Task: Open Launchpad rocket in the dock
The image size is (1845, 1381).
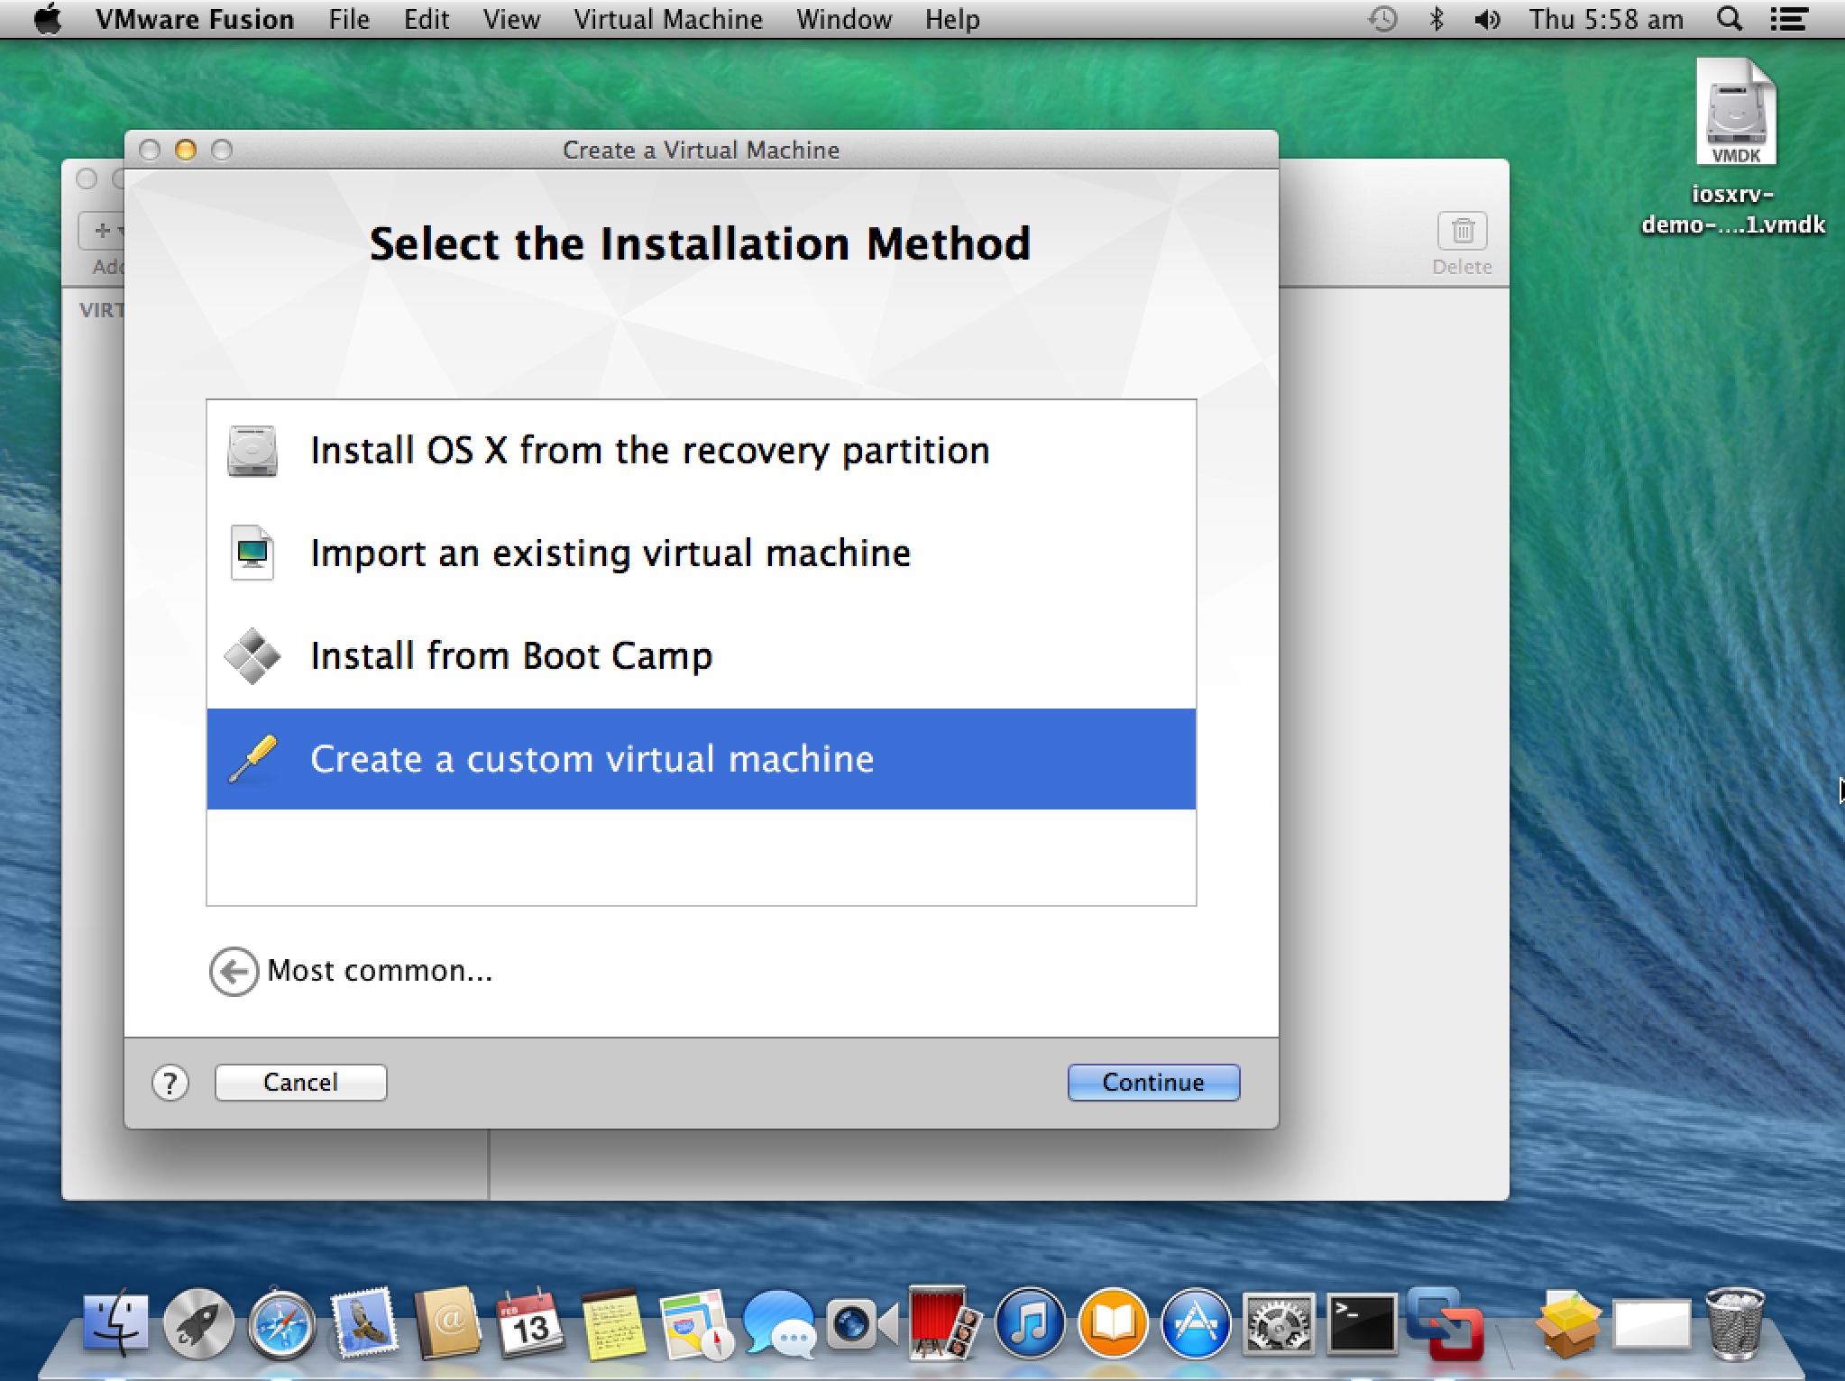Action: (199, 1325)
